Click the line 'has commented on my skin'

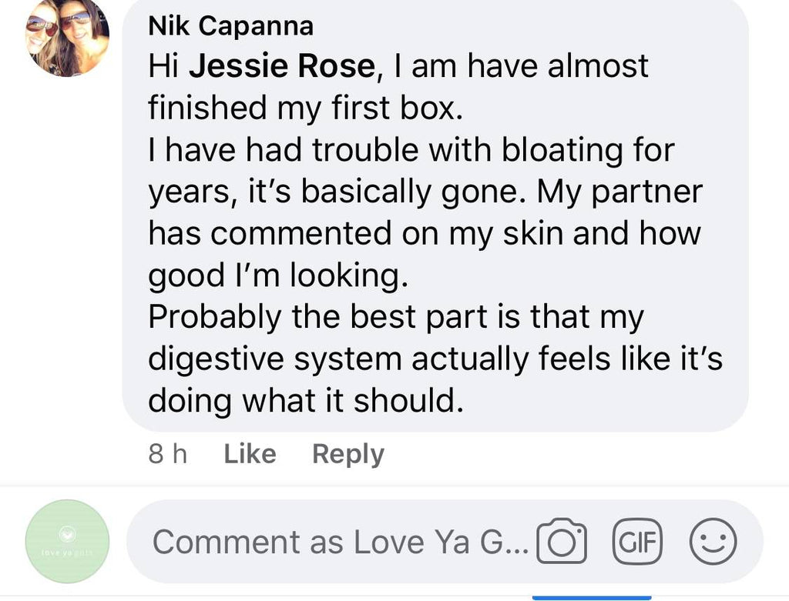click(x=425, y=233)
